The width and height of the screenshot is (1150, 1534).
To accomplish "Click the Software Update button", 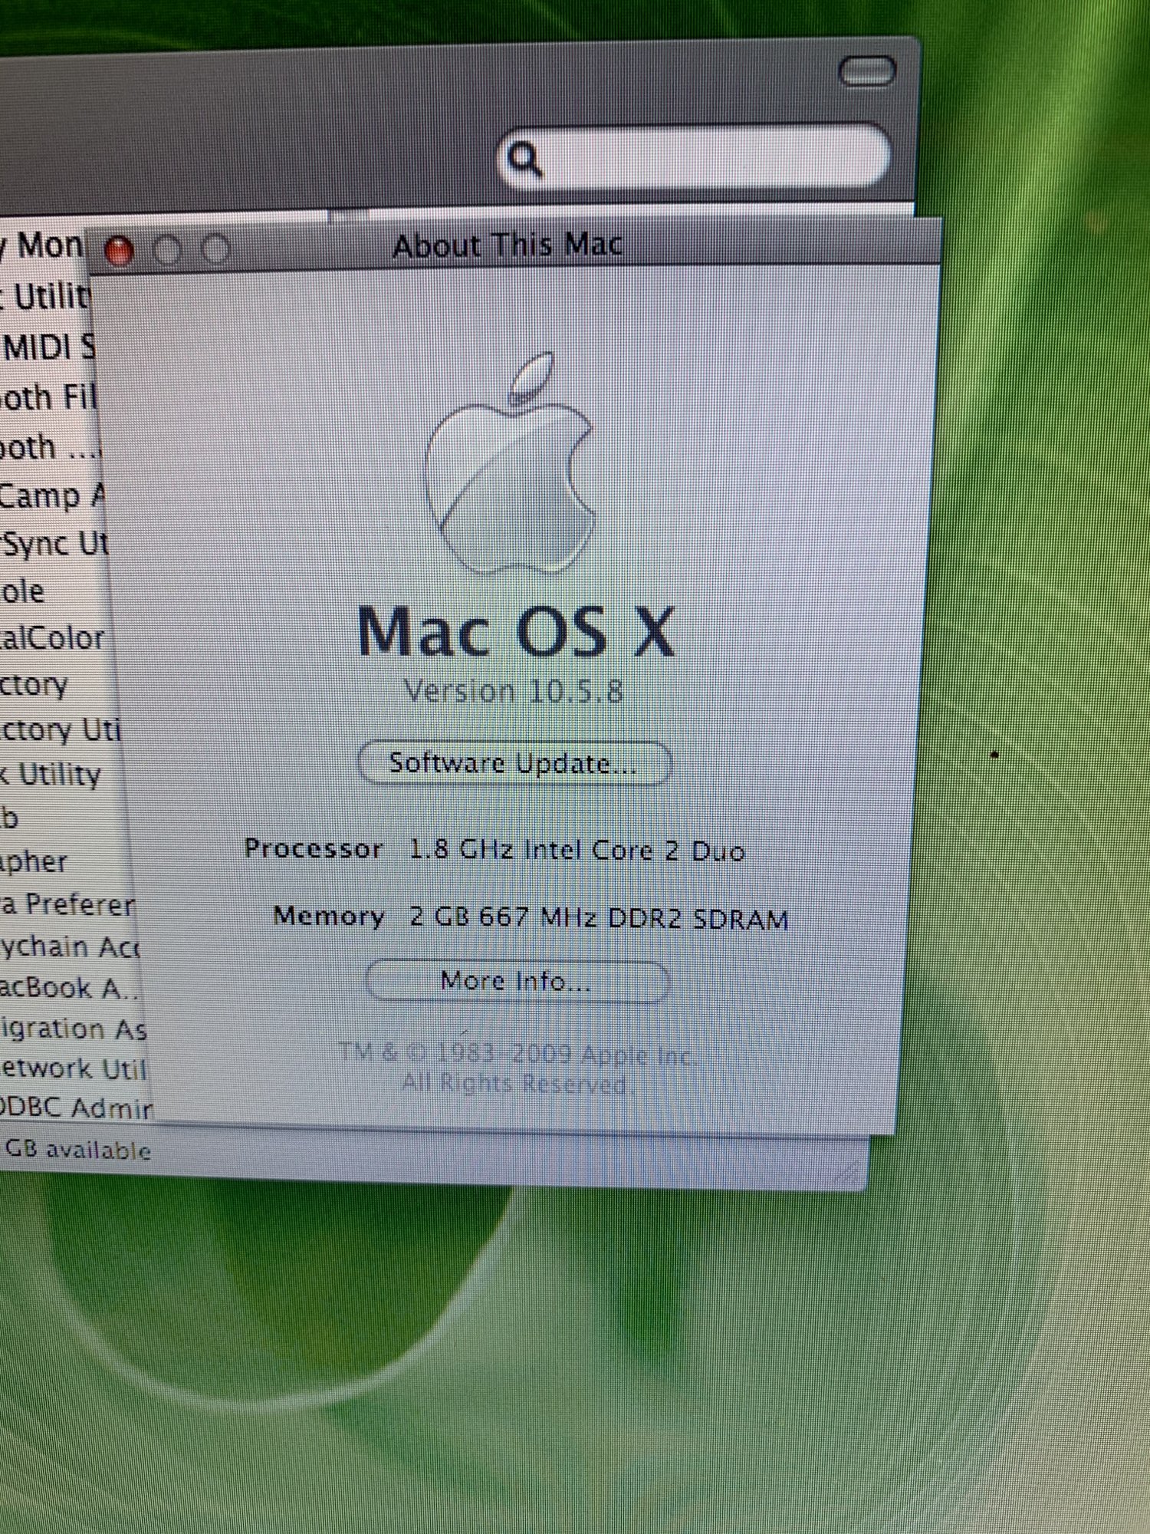I will click(x=514, y=763).
